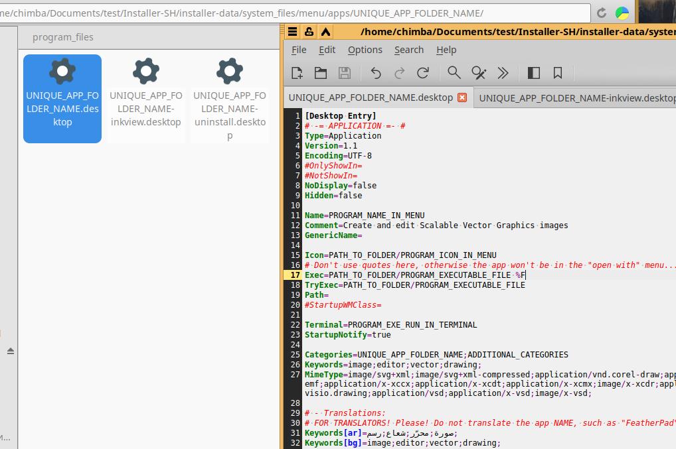Reload the document with the circular arrow
The image size is (676, 449).
point(423,73)
